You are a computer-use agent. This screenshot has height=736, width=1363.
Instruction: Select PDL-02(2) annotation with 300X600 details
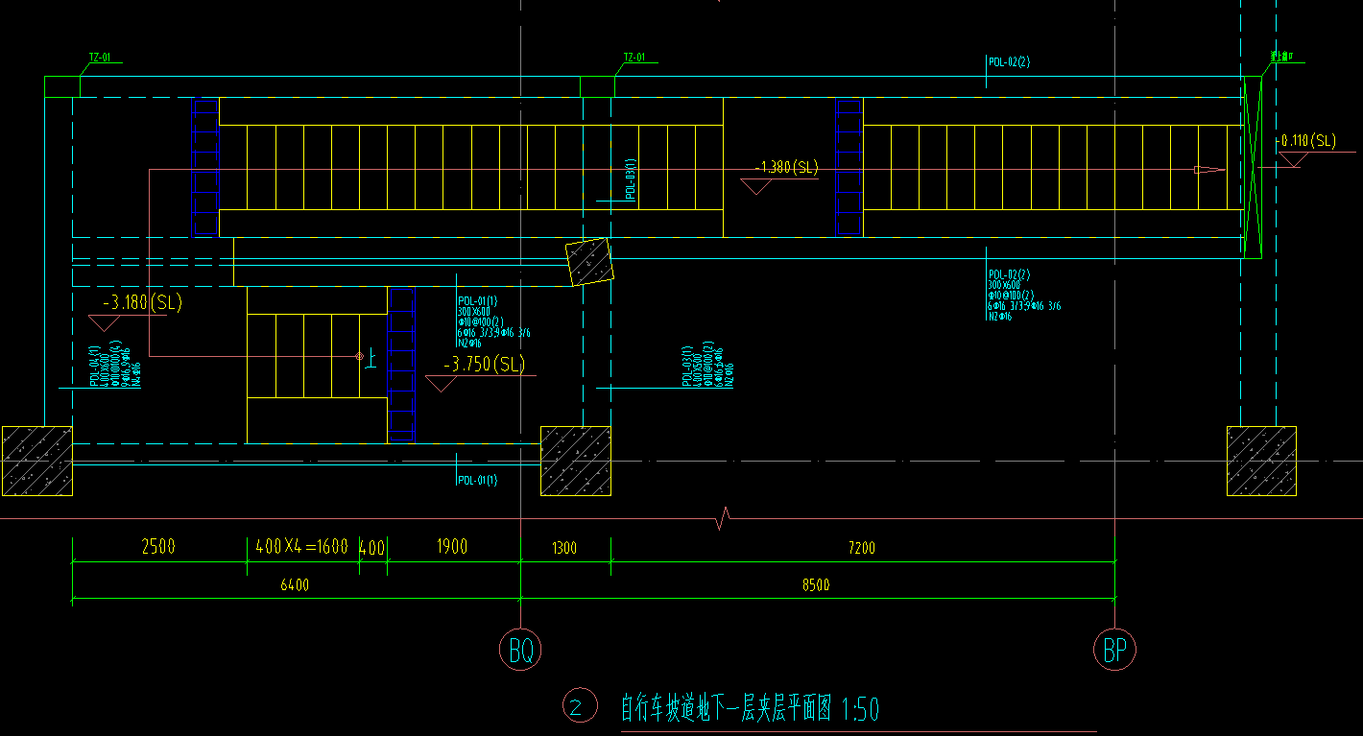(x=1024, y=295)
